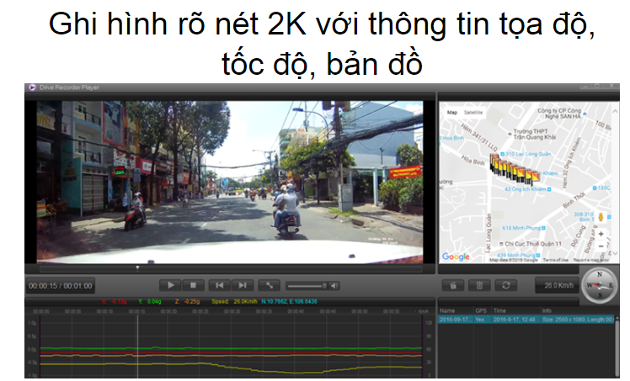Switch the map to Satellite view

pos(473,113)
